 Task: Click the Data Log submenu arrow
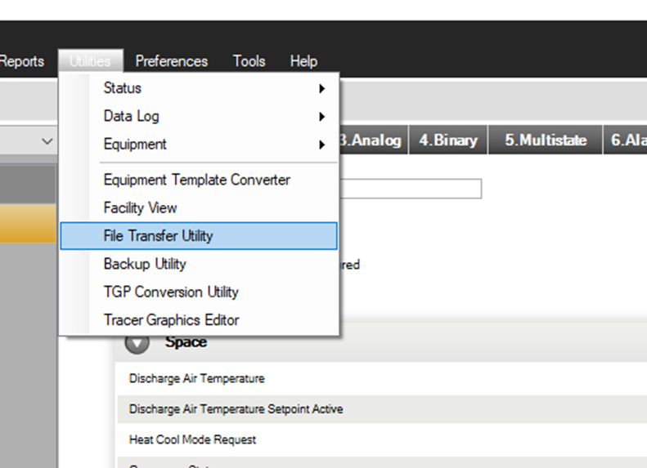(x=321, y=117)
